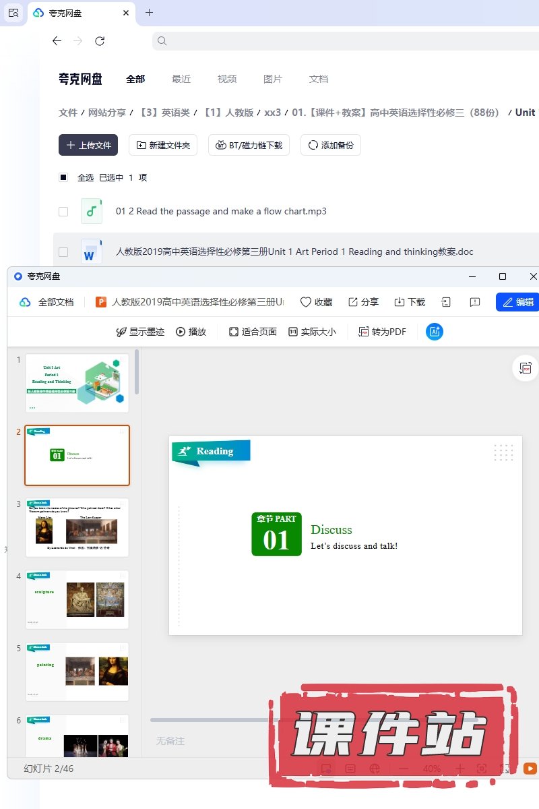Viewport: 539px width, 809px height.
Task: Click the blue 编辑 edit button
Action: click(517, 302)
